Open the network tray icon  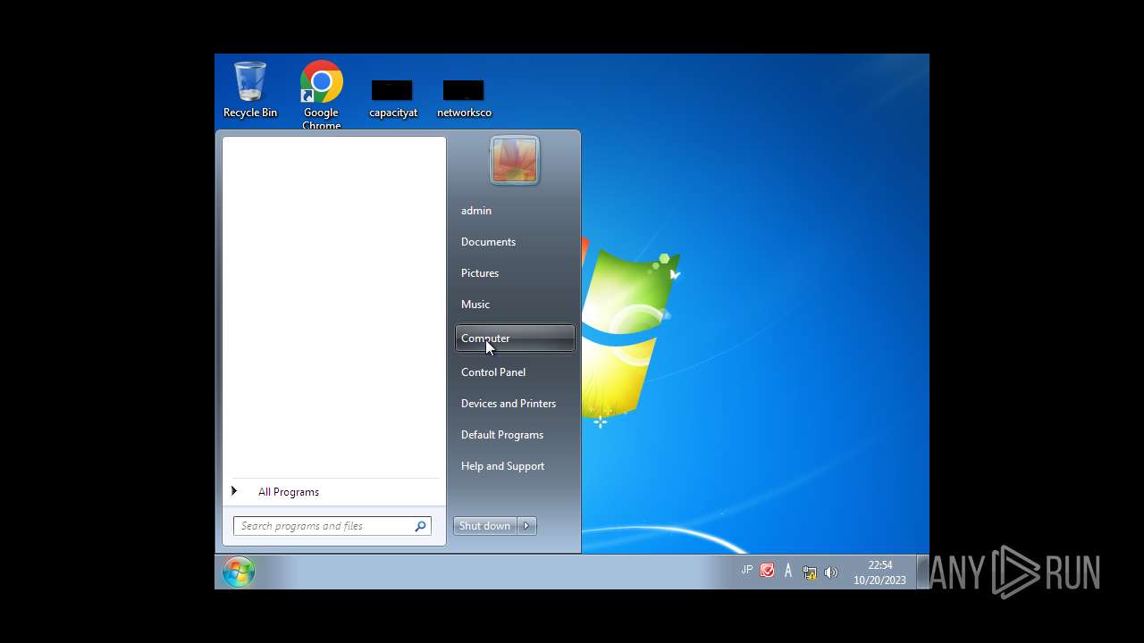coord(810,572)
